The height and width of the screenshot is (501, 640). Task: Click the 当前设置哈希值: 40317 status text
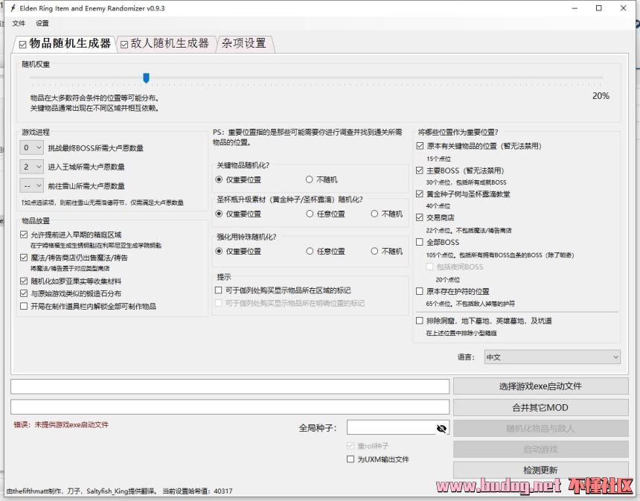click(197, 491)
